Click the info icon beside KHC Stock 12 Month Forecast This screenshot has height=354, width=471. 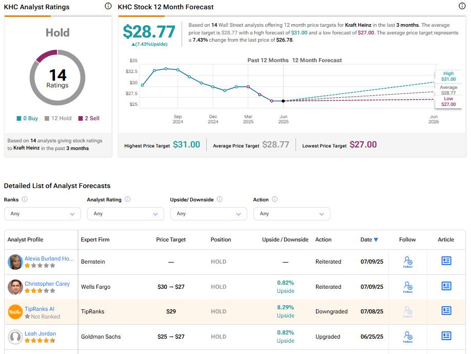click(x=462, y=6)
